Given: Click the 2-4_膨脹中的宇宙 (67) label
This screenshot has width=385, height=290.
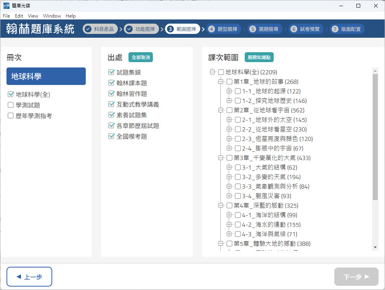Looking at the screenshot, I should pyautogui.click(x=273, y=148).
